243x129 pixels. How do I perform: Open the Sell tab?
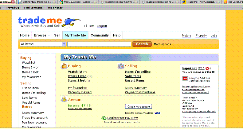(x=57, y=35)
